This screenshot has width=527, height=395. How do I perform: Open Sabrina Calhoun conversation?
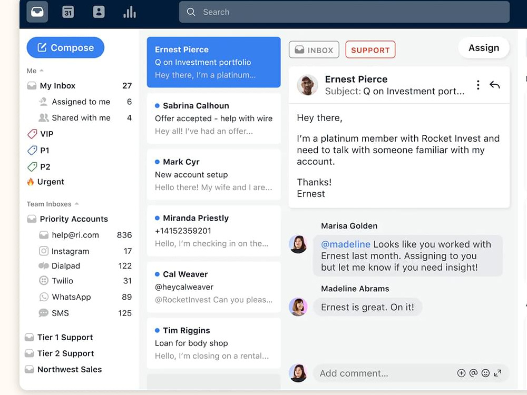(214, 118)
